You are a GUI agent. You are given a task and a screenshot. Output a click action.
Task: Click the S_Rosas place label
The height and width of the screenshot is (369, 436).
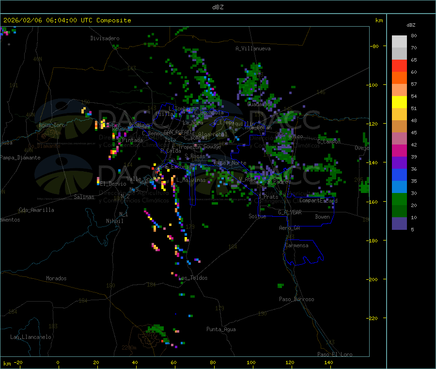click(x=195, y=156)
